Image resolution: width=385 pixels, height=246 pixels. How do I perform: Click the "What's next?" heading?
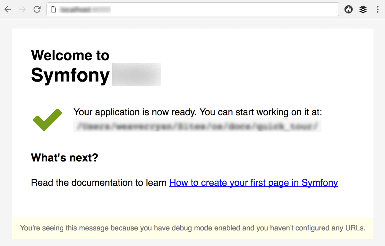click(x=64, y=158)
